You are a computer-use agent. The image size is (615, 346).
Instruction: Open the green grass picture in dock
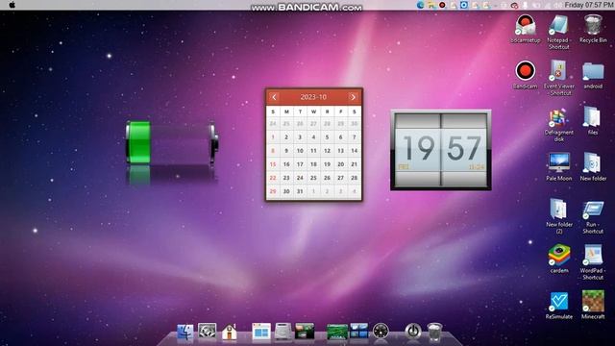coord(337,333)
